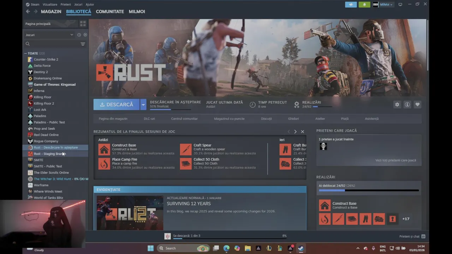Image resolution: width=452 pixels, height=254 pixels.
Task: Open the Vizualizare menu
Action: click(x=50, y=5)
